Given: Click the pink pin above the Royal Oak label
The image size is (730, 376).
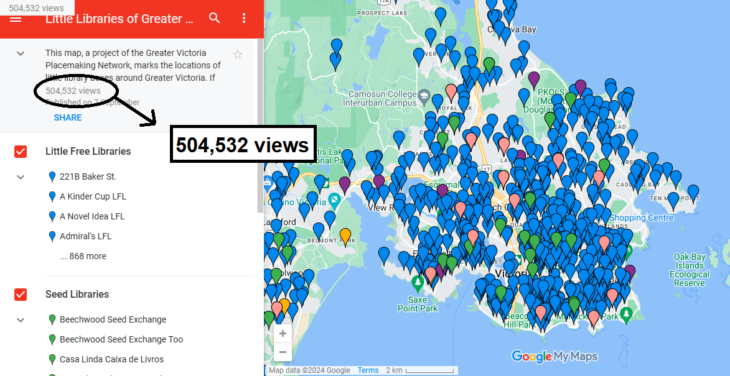Looking at the screenshot, I should (451, 91).
